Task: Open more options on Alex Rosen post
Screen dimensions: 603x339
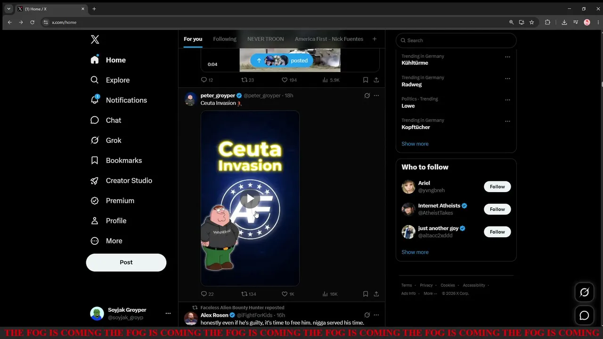Action: tap(376, 315)
